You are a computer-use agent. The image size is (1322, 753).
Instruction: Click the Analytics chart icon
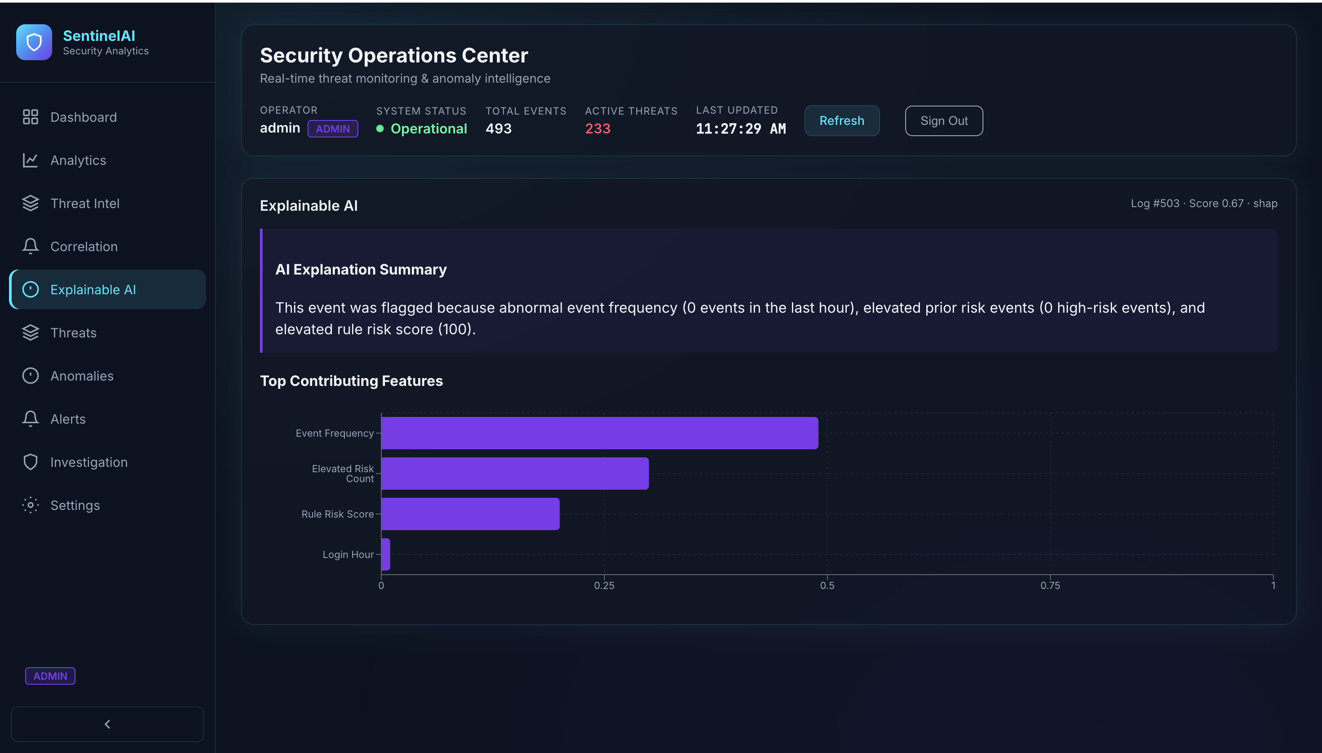(x=31, y=160)
